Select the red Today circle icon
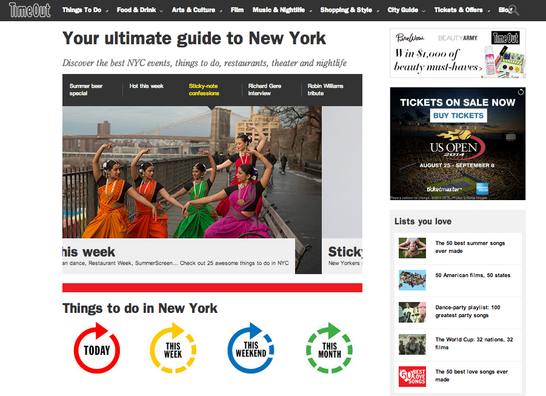546x396 pixels. point(97,348)
